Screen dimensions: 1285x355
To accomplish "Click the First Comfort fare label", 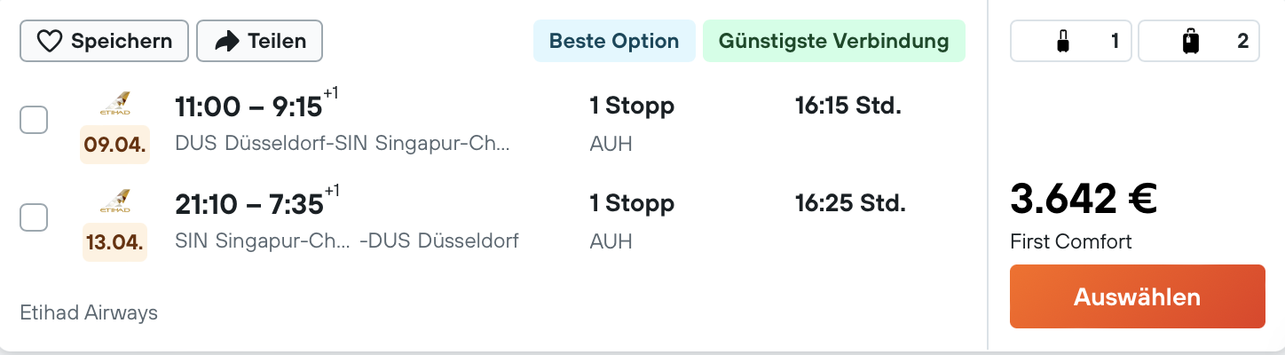I will coord(1070,241).
